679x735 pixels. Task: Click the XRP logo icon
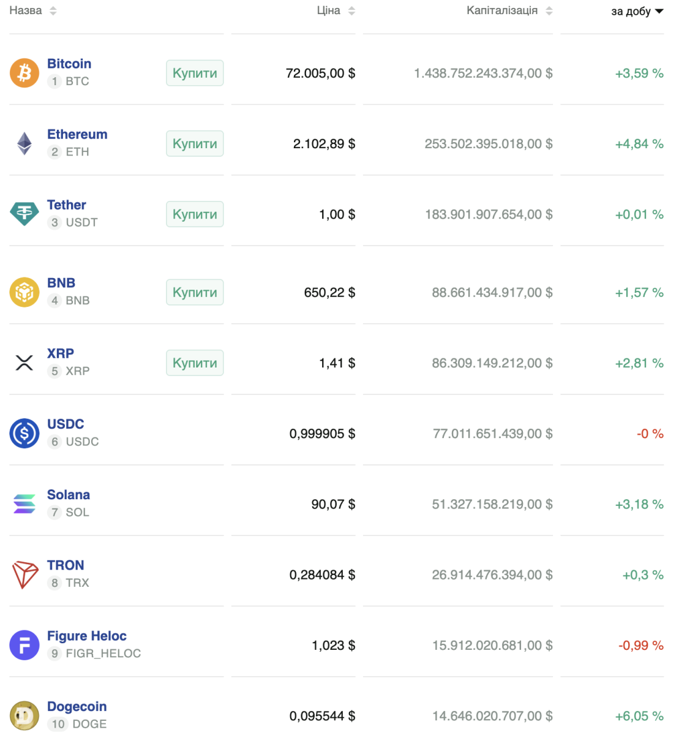[x=24, y=363]
